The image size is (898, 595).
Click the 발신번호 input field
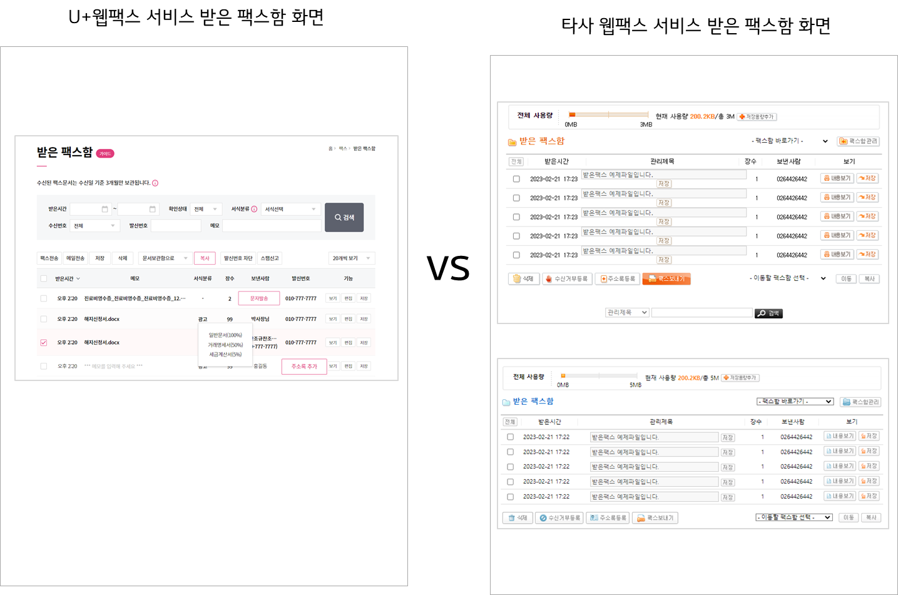[x=176, y=226]
